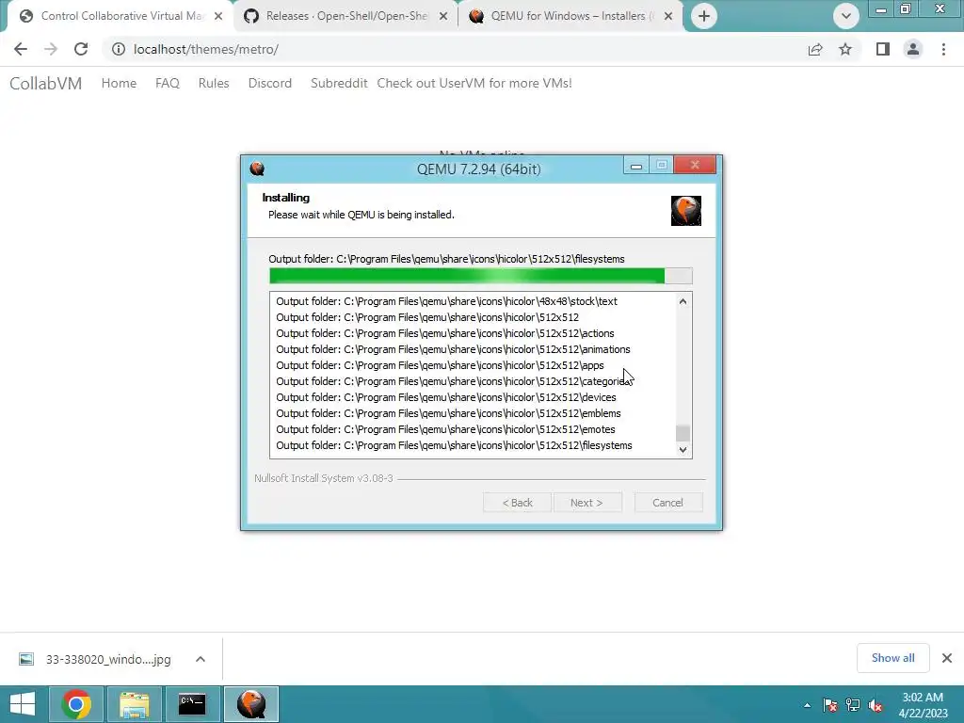Switch to Releases Open-Shell GitHub tab
This screenshot has width=964, height=723.
(x=345, y=16)
